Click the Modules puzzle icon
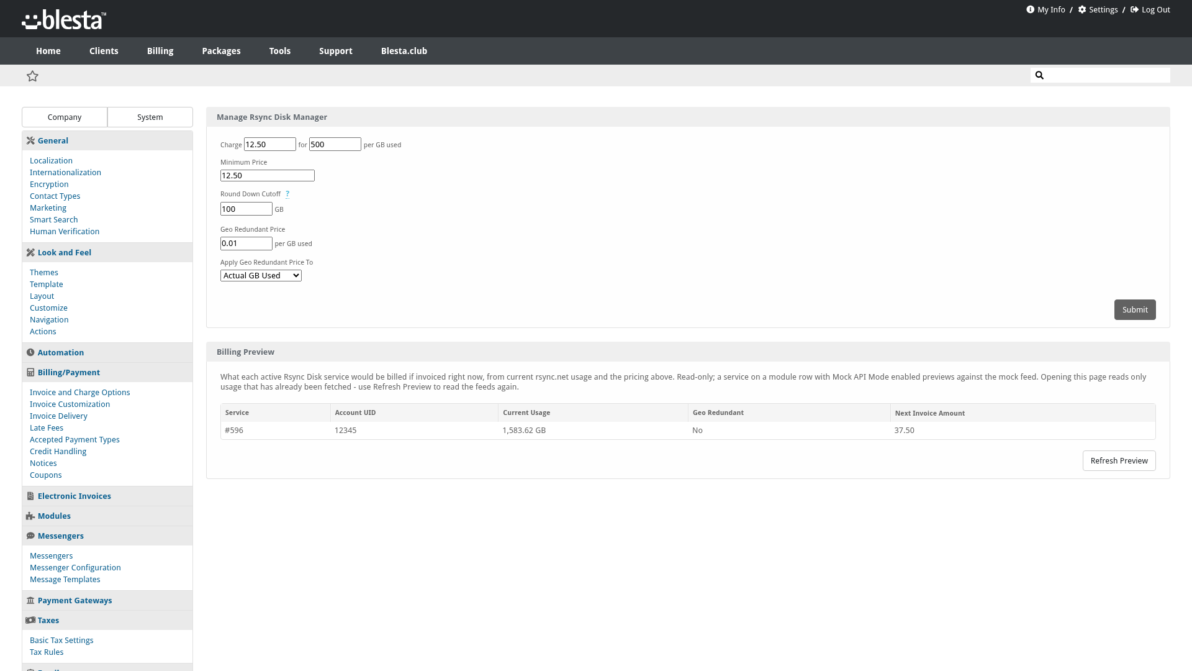This screenshot has height=671, width=1192. point(30,516)
